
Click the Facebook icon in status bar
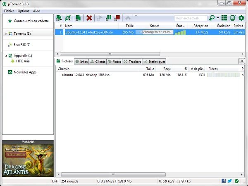coord(224,181)
